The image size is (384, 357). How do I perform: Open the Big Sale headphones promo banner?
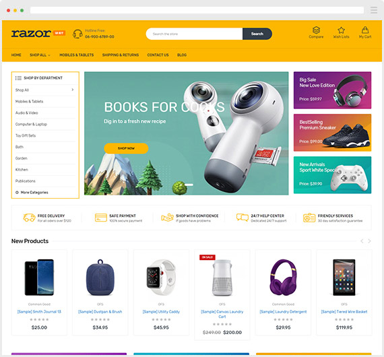point(332,90)
